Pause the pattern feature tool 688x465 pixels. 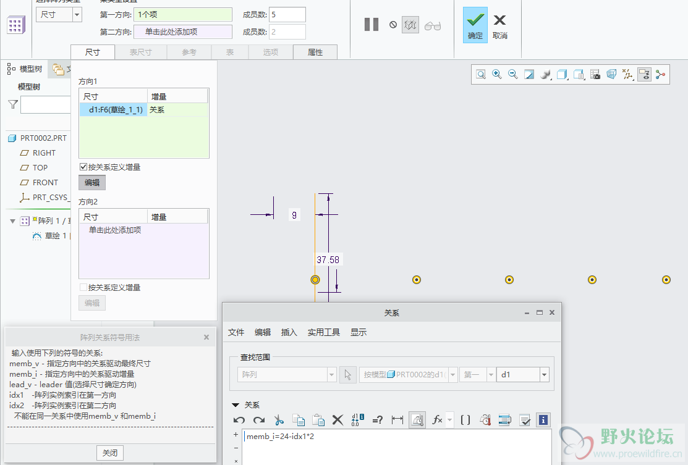coord(372,25)
